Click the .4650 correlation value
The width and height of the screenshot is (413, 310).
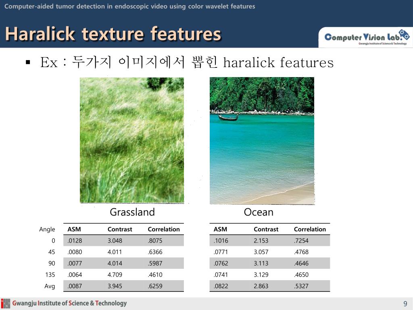[301, 274]
